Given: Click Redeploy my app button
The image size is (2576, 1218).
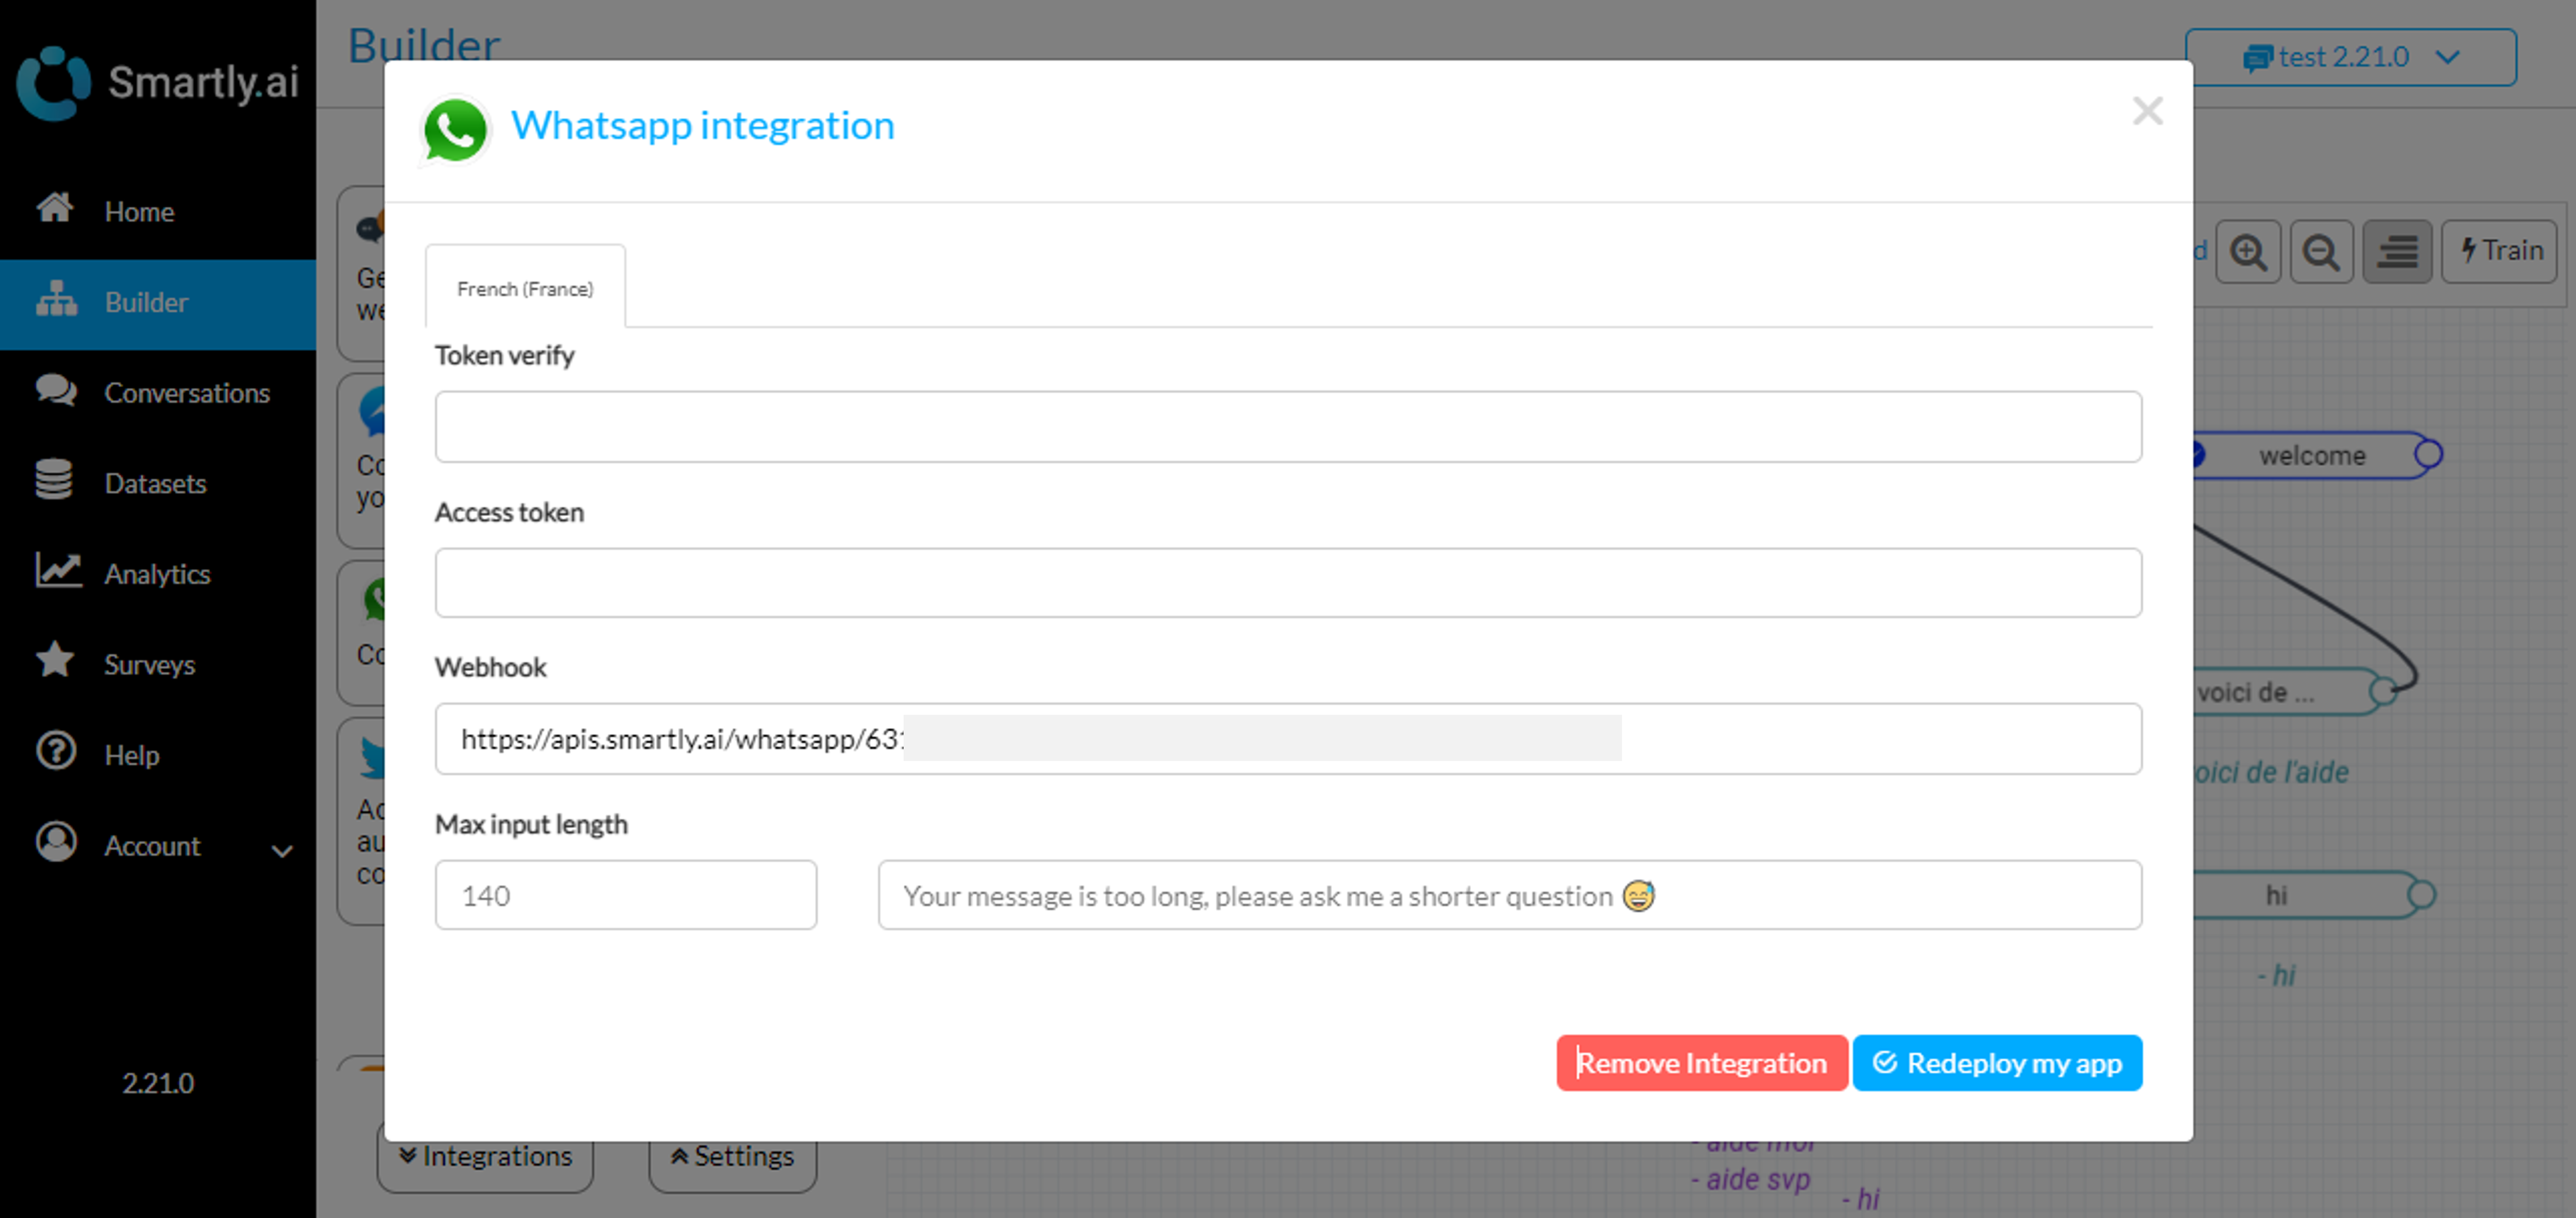Looking at the screenshot, I should click(x=1996, y=1062).
